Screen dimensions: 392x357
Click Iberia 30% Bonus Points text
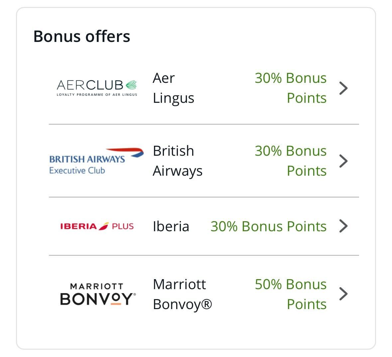coord(269,227)
